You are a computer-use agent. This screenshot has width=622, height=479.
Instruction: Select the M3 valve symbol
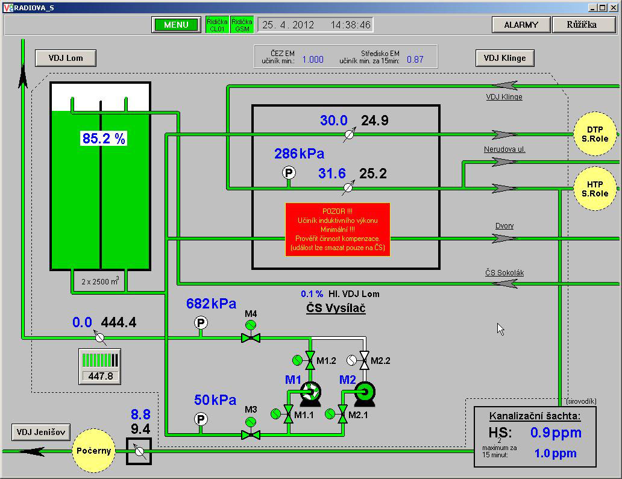click(x=250, y=433)
